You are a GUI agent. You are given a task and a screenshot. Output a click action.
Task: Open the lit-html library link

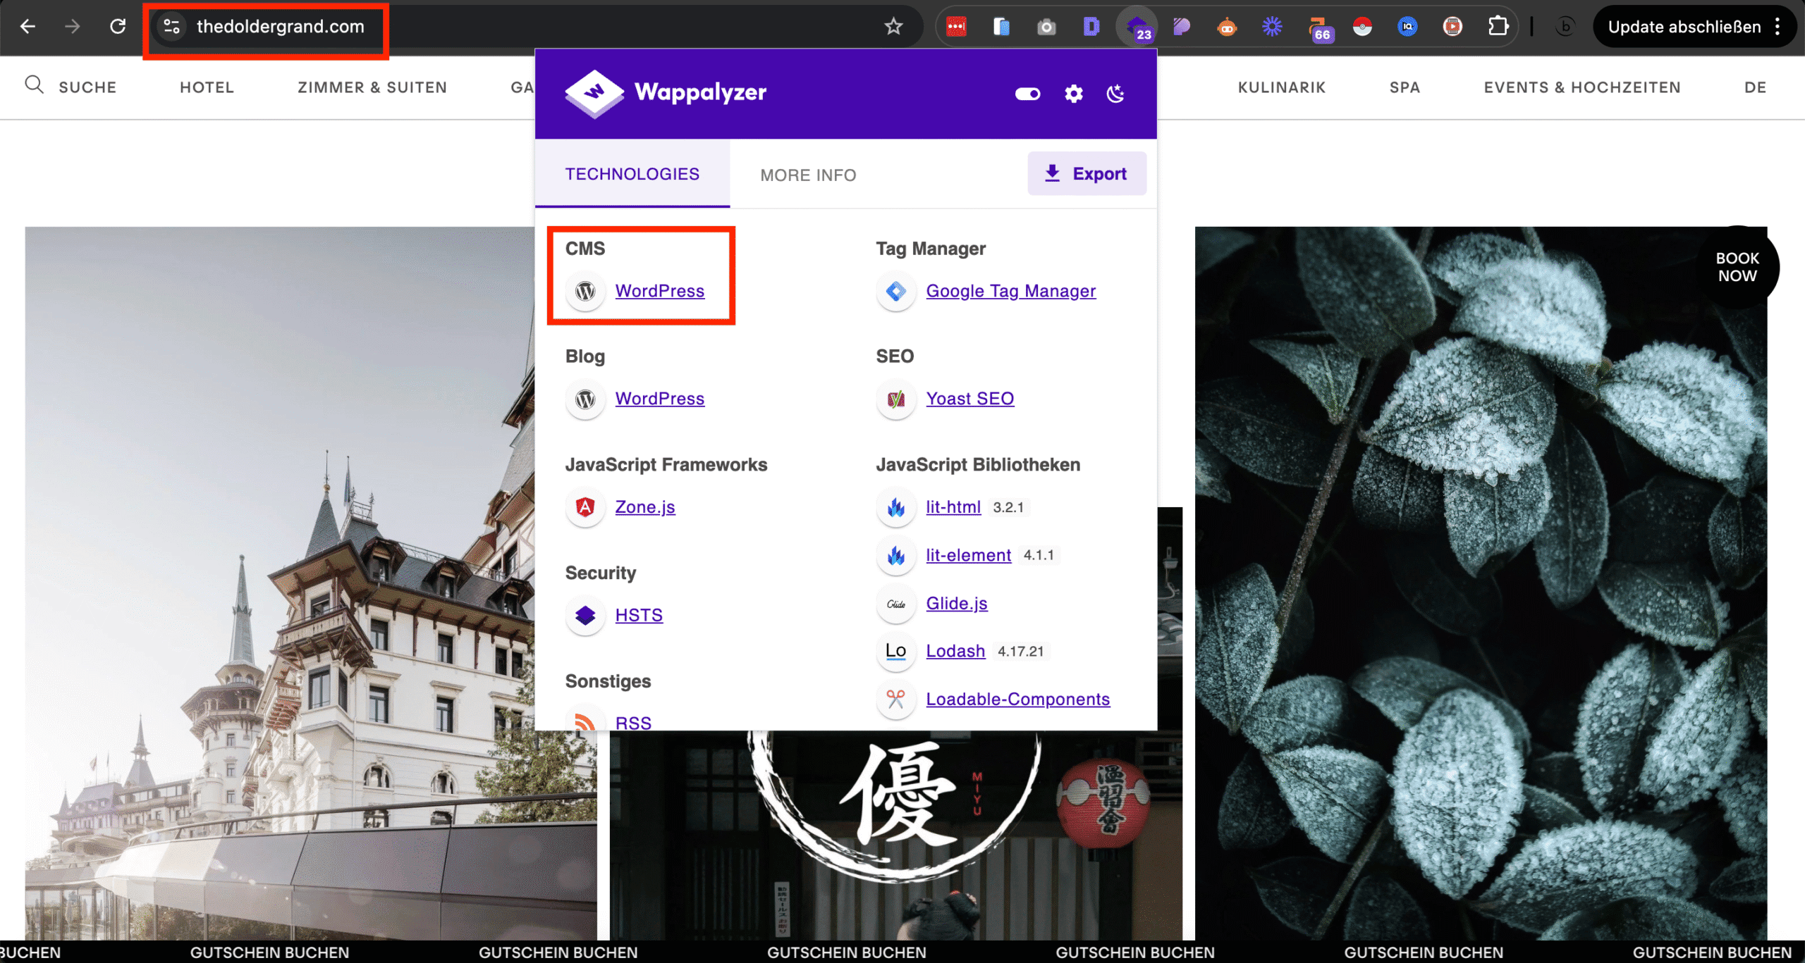click(x=953, y=507)
